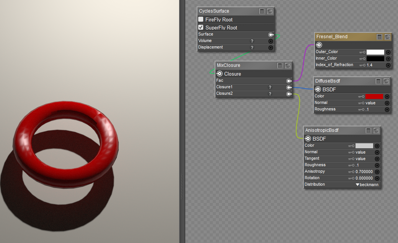Click DiffuseBsdf Roughness connector plug
This screenshot has height=243, width=398.
pos(387,109)
